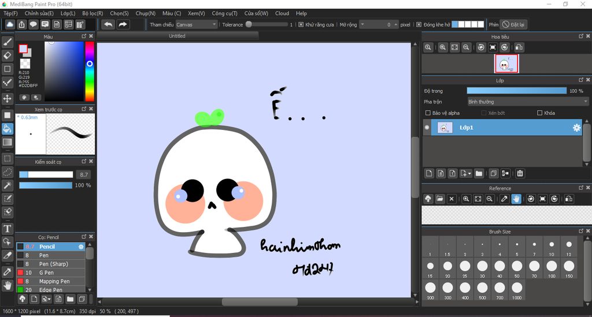This screenshot has height=317, width=592.
Task: Open the Chỉnh sửa(E) menu
Action: point(39,13)
